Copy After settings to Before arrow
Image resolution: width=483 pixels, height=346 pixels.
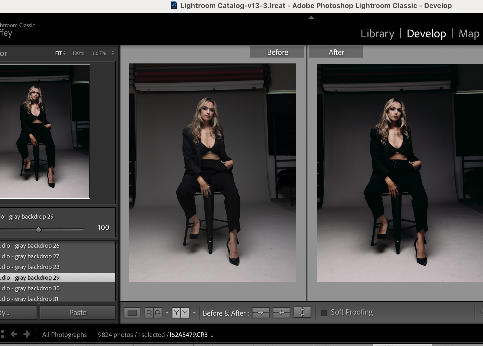point(282,313)
